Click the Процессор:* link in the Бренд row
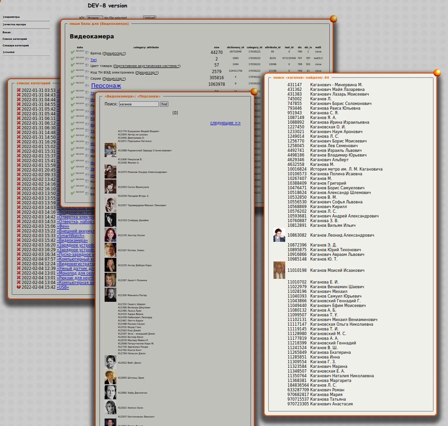Image resolution: width=448 pixels, height=426 pixels. pyautogui.click(x=114, y=53)
